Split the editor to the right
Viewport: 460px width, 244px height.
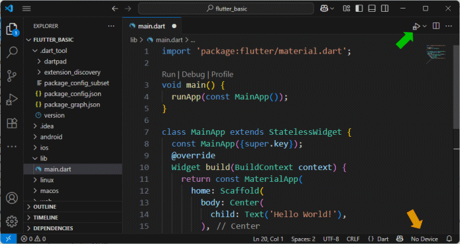click(x=436, y=26)
